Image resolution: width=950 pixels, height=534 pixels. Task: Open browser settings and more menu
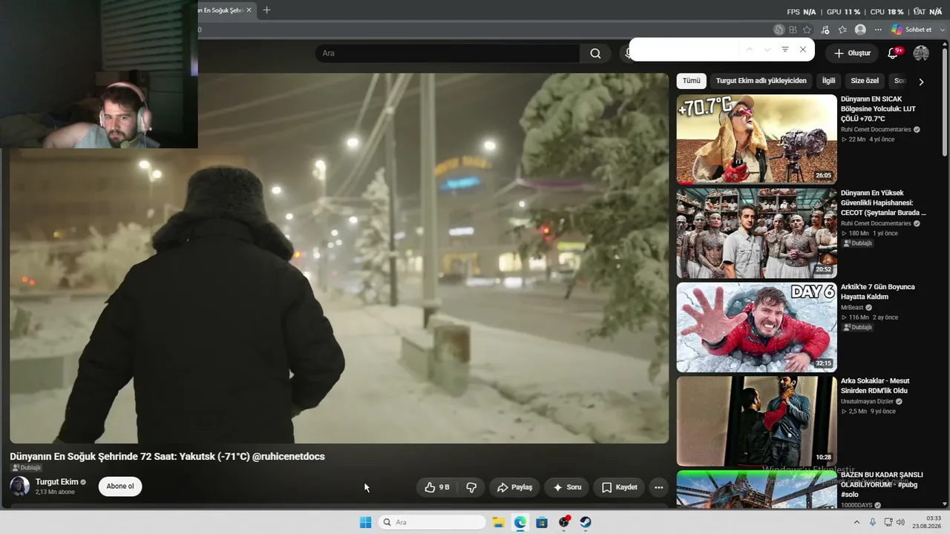tap(878, 30)
